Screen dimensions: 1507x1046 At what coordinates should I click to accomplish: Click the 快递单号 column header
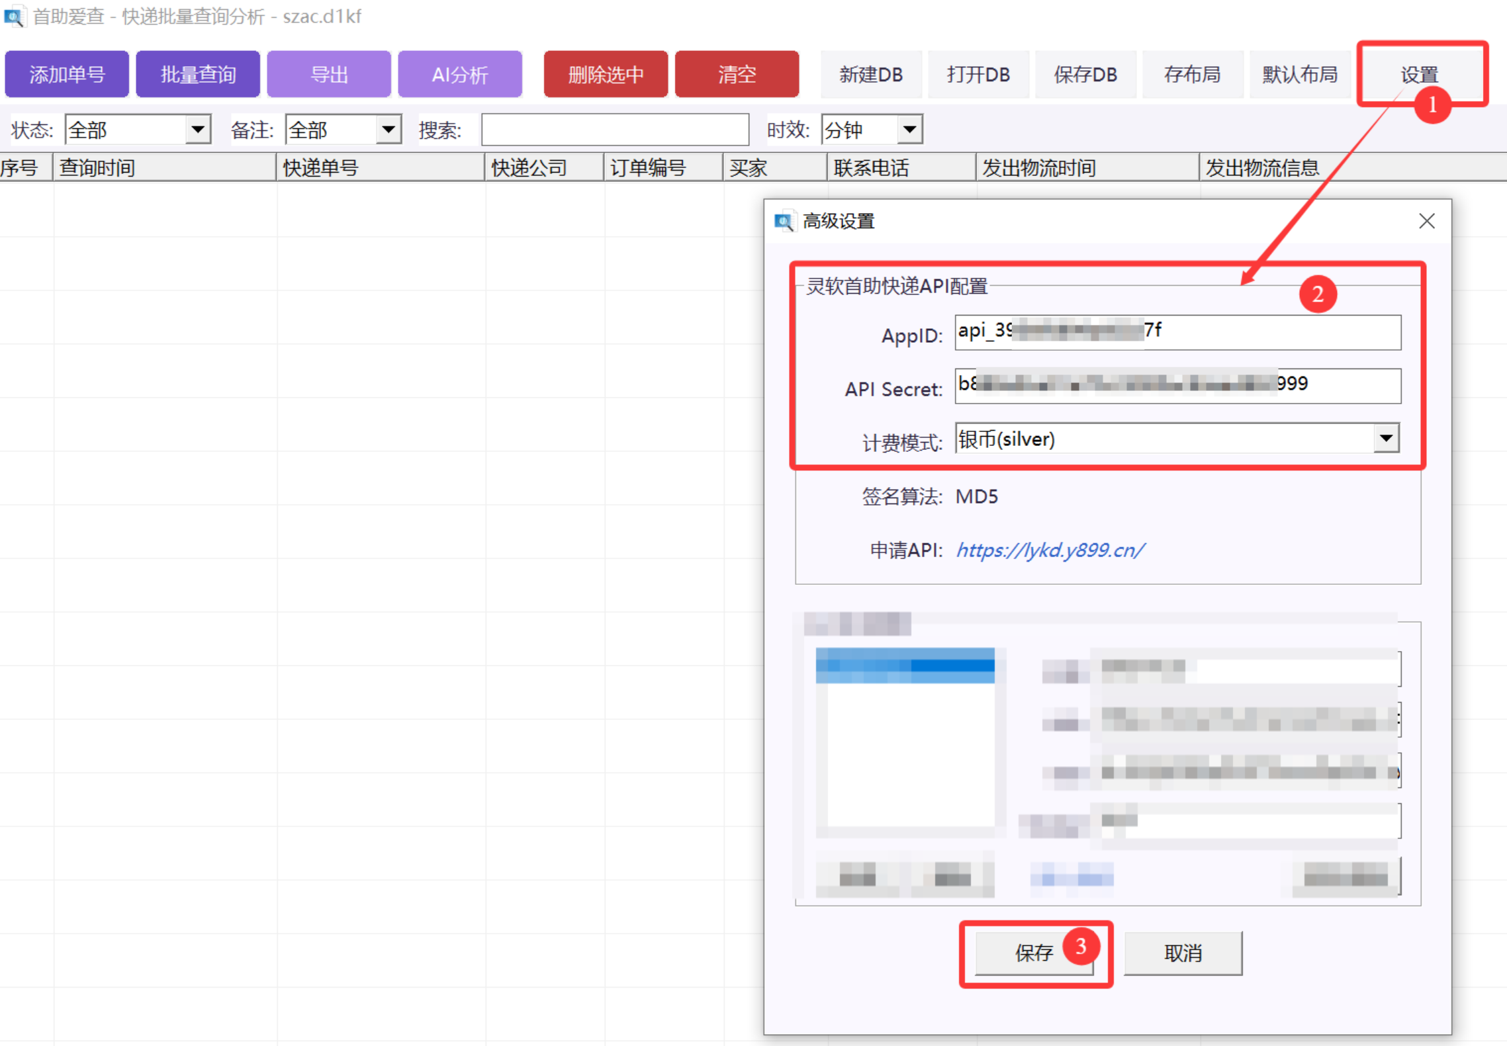tap(381, 167)
